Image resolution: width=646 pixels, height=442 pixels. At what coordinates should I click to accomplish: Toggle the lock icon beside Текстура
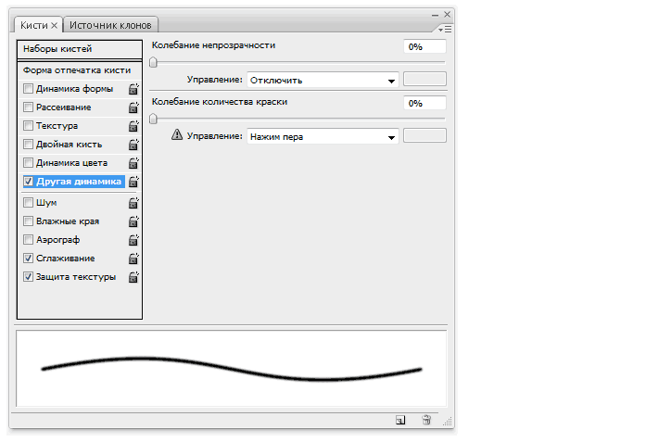(x=133, y=126)
